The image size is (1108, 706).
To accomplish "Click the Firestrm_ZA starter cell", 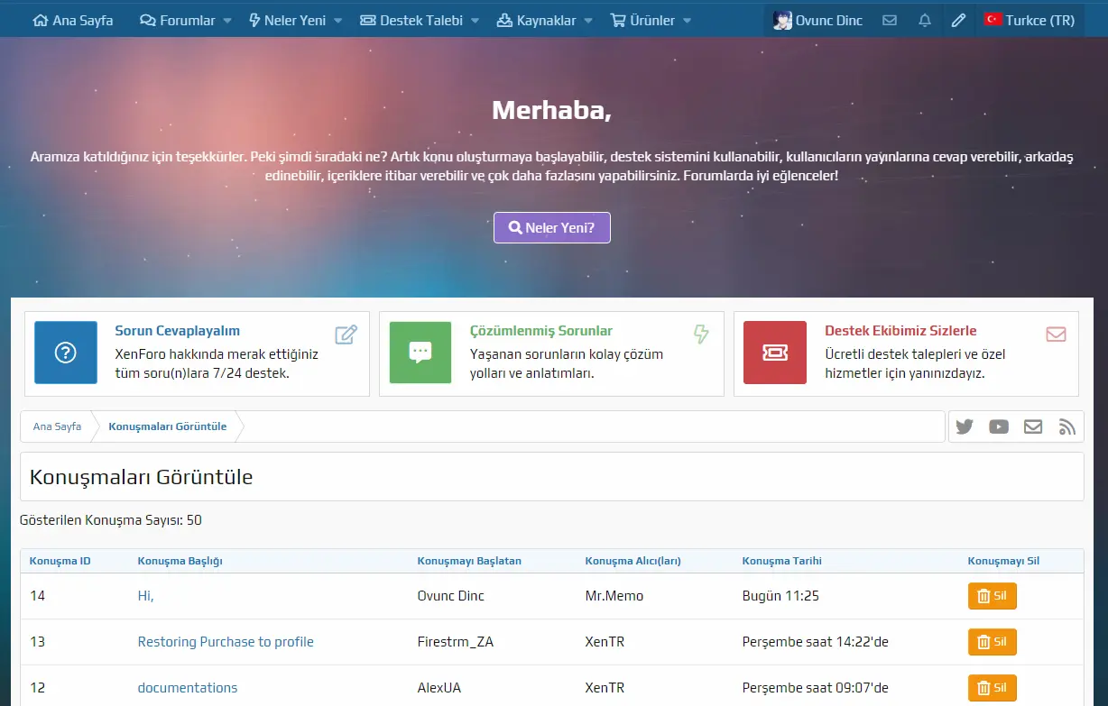I will point(456,642).
